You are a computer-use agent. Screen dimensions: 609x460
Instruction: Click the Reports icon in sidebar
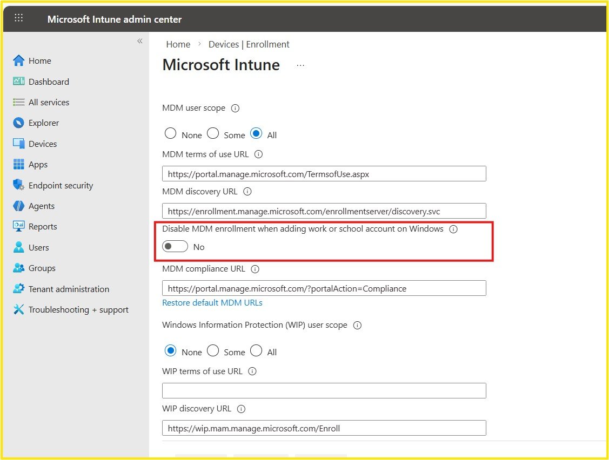(x=18, y=226)
